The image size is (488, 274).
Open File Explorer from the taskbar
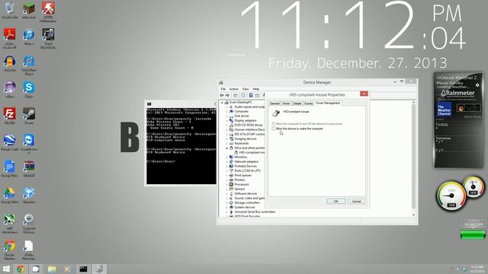click(52, 269)
